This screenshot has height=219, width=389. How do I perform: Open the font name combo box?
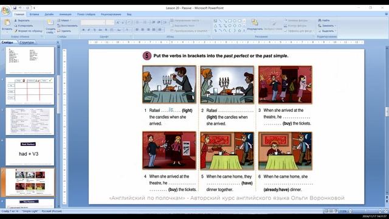[93, 23]
